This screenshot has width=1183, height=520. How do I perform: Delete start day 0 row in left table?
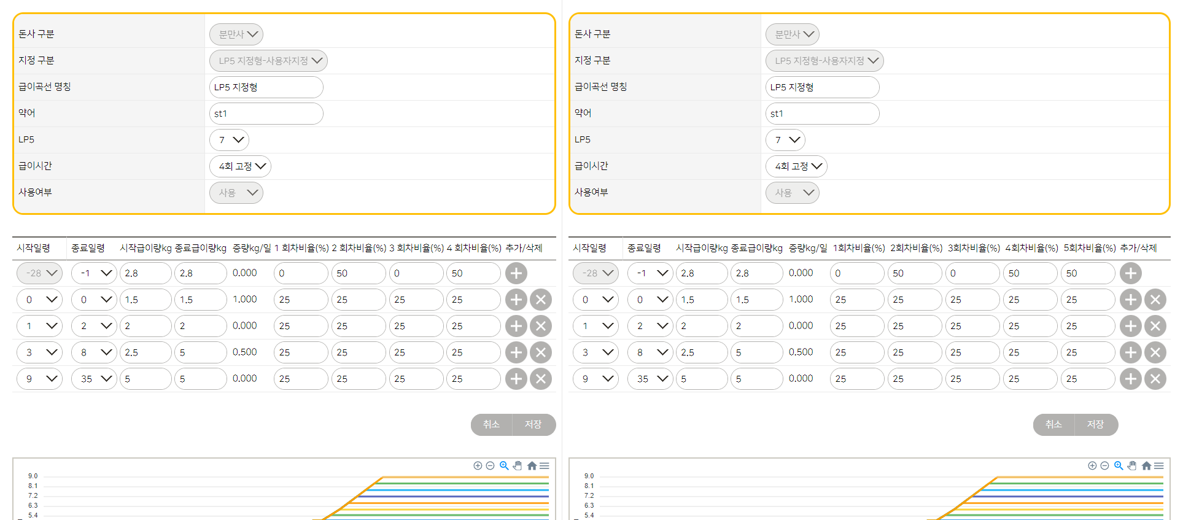point(541,300)
